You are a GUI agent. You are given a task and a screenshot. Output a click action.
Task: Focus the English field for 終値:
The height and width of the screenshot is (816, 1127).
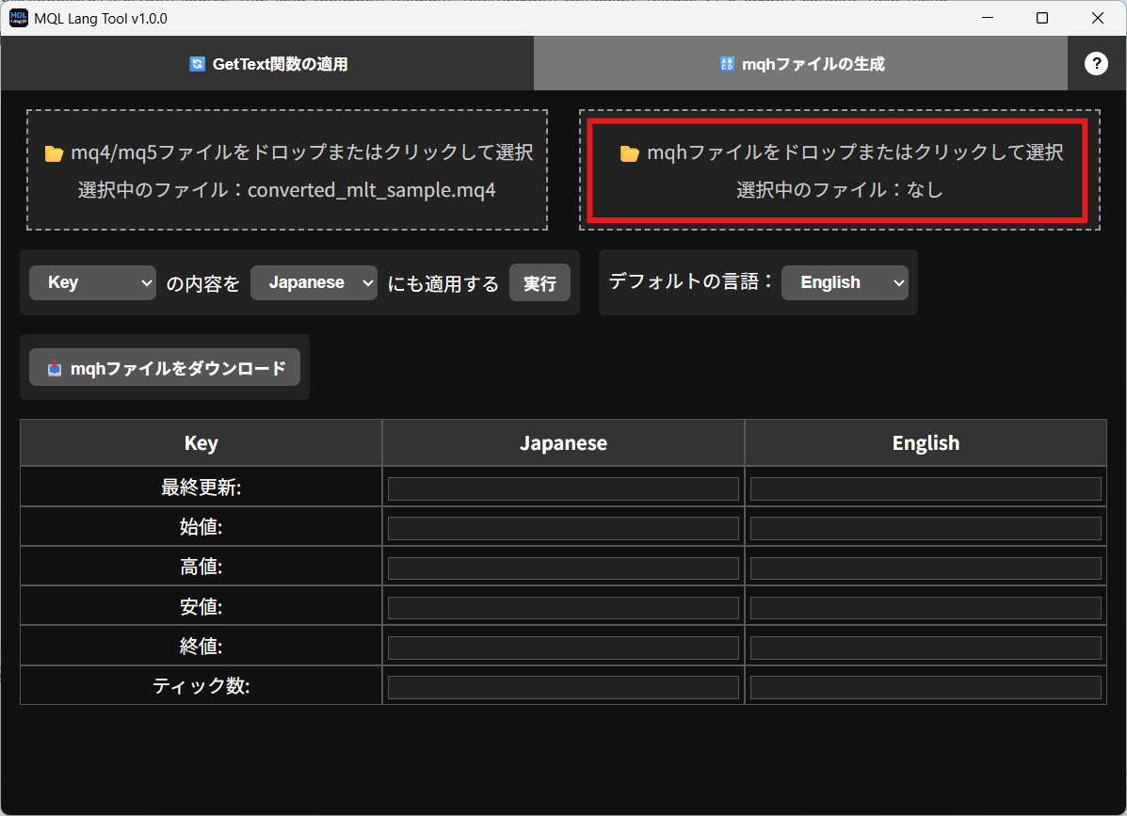[x=926, y=648]
